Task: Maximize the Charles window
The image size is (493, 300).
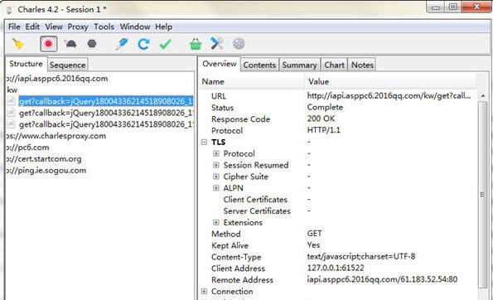Action: coord(452,7)
